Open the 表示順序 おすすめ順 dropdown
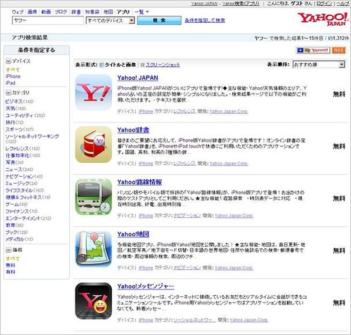This screenshot has width=351, height=335. 319,64
